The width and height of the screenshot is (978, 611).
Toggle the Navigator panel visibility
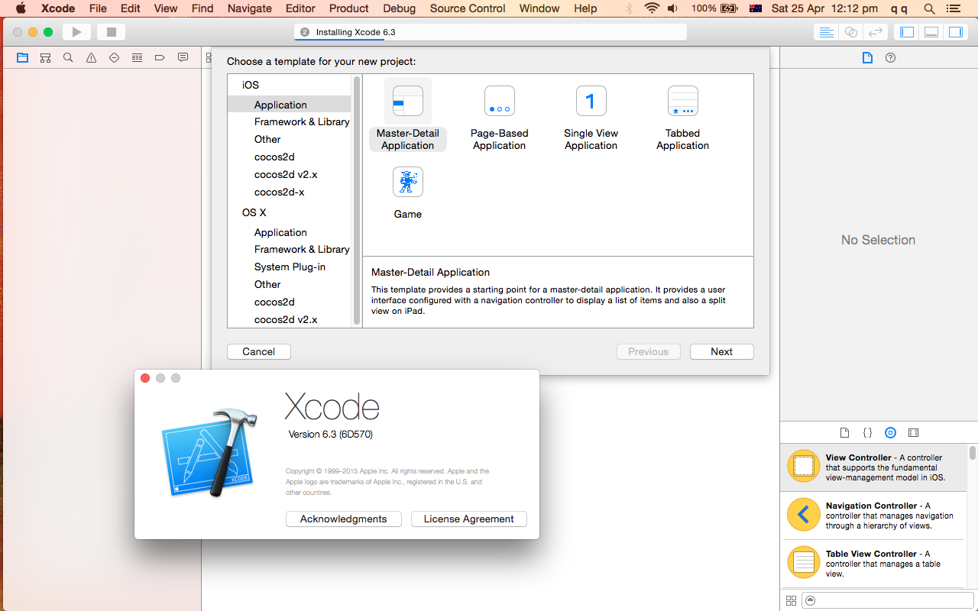tap(907, 32)
